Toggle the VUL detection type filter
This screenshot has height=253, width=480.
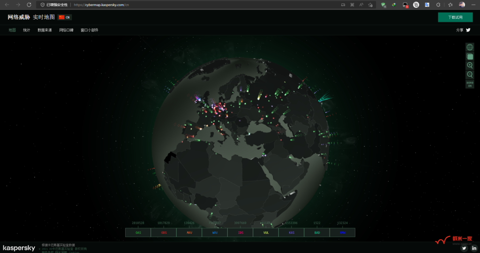[266, 232]
